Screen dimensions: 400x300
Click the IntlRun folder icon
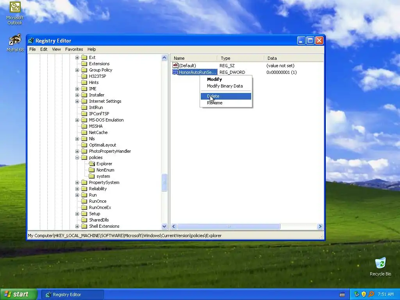[x=84, y=107]
